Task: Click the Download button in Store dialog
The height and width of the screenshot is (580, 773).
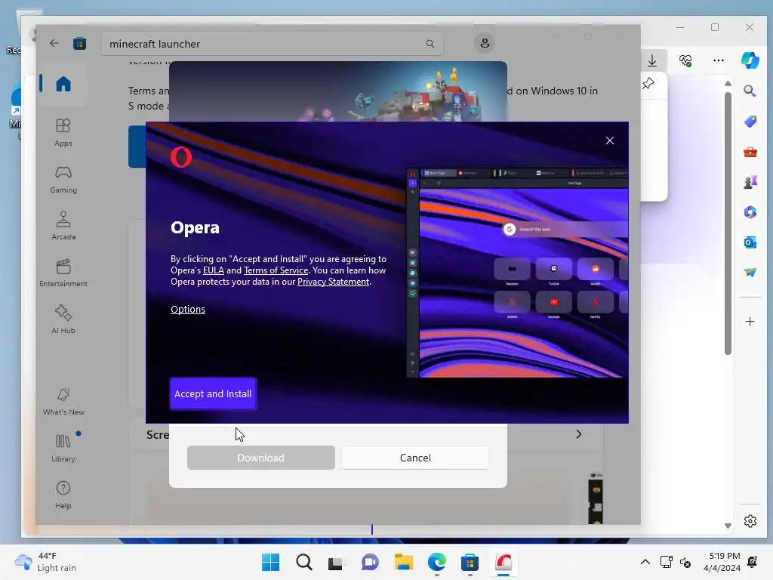Action: point(260,458)
